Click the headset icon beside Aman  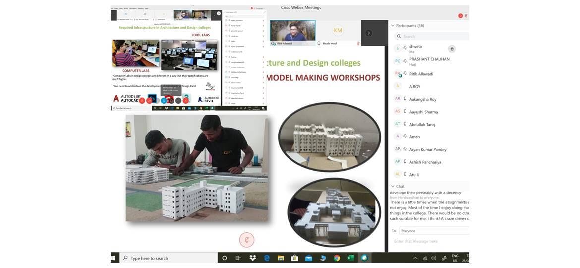(405, 137)
